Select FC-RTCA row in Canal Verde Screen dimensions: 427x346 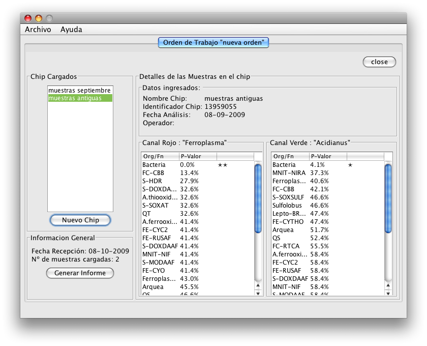click(328, 246)
